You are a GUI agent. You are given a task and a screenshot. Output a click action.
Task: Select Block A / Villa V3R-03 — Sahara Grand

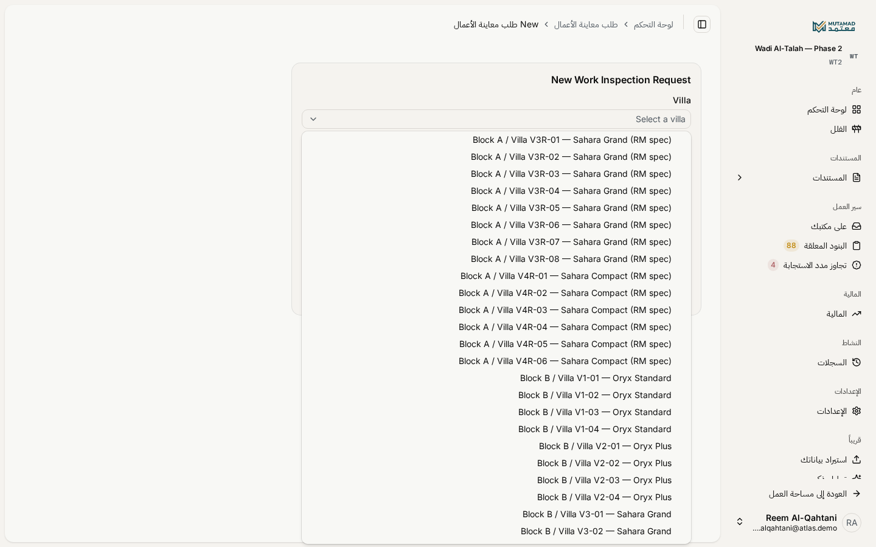pos(496,174)
